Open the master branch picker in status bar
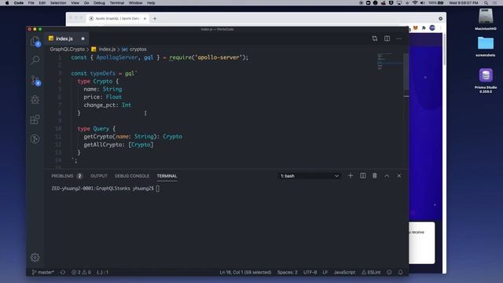Viewport: 503px width, 283px height. (x=43, y=272)
